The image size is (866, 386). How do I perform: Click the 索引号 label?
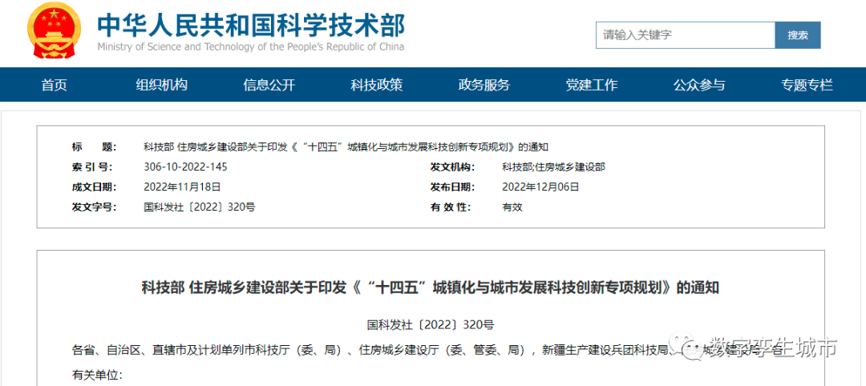[91, 167]
